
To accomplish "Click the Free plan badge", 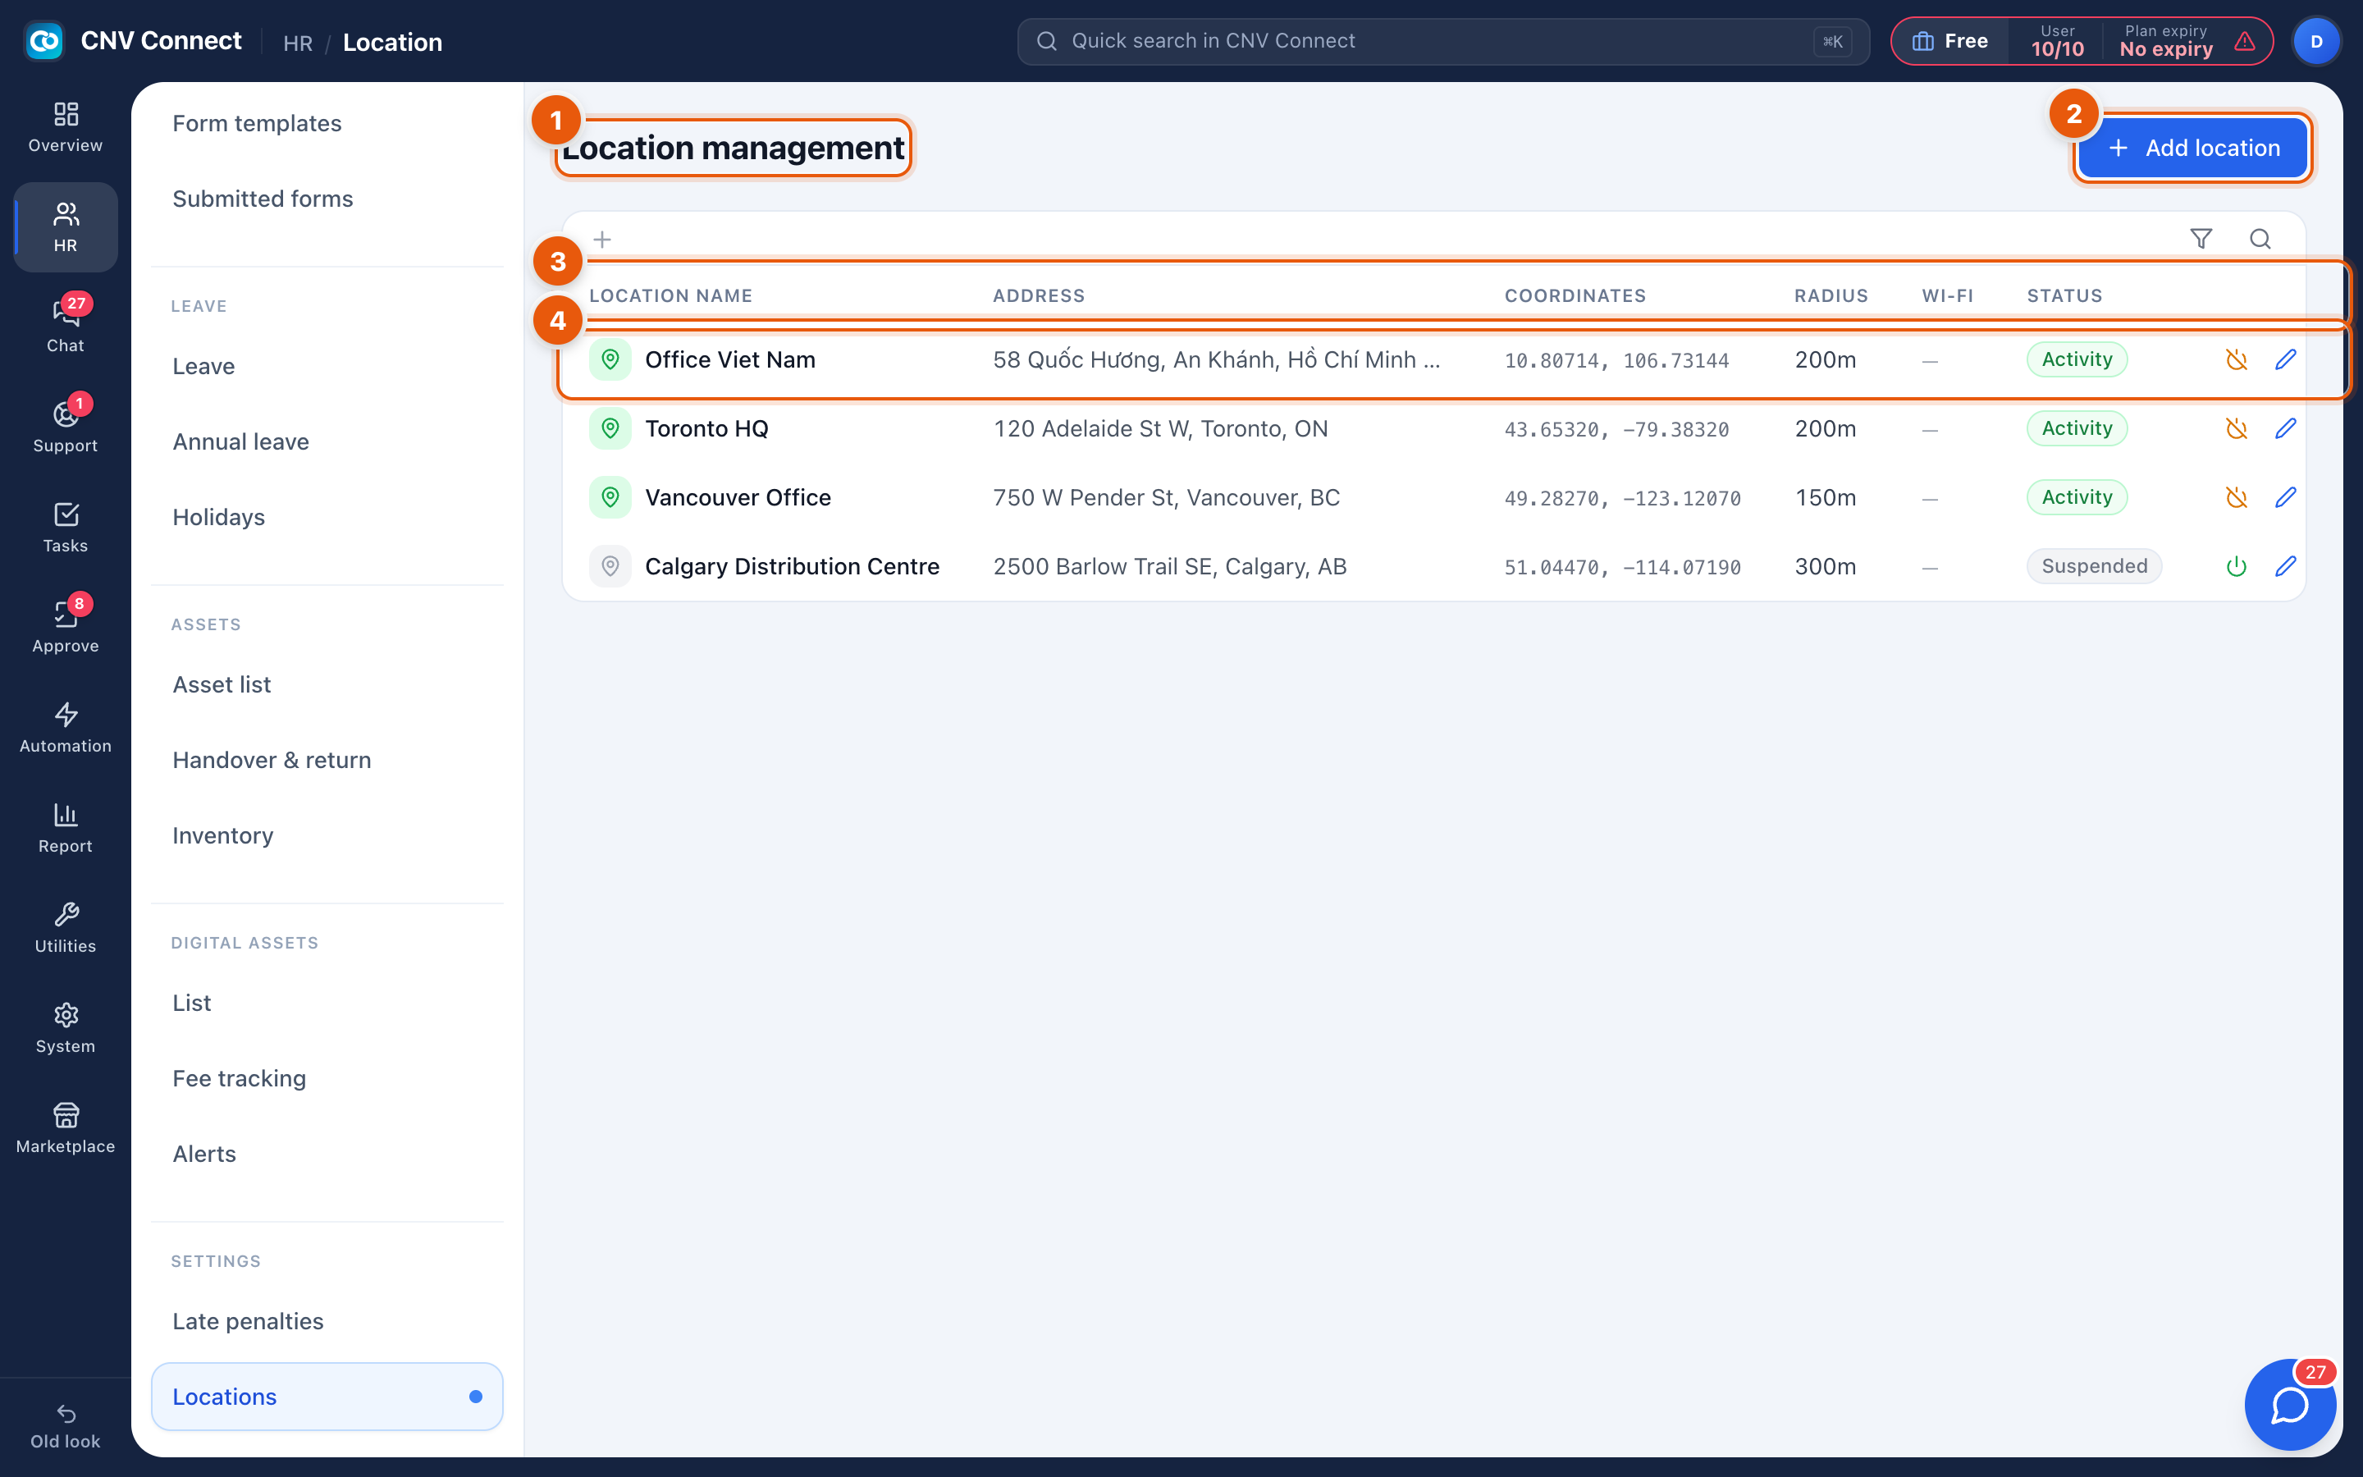I will [1950, 41].
